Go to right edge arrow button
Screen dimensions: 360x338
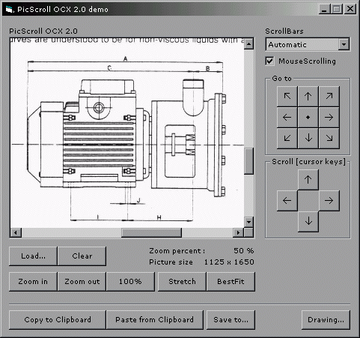click(329, 118)
